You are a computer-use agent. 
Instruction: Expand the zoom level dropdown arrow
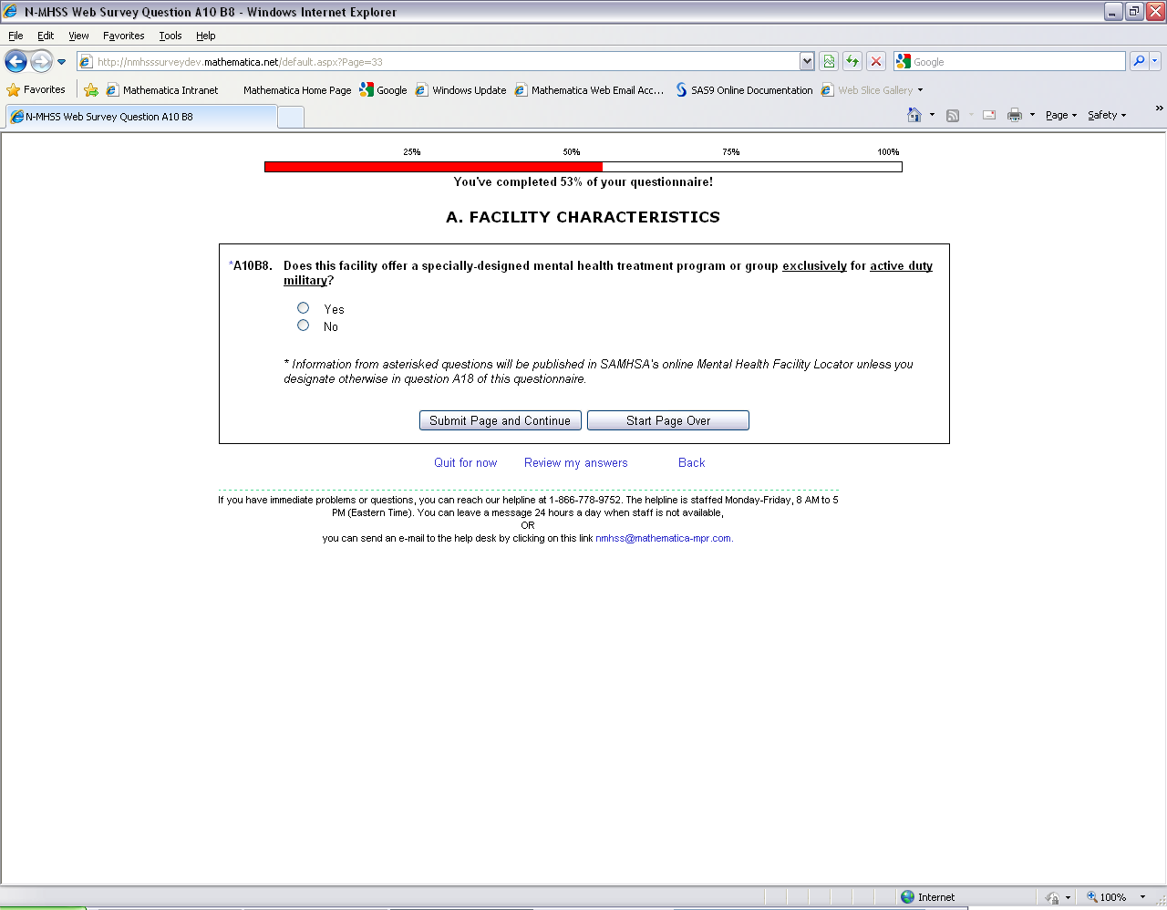(1142, 897)
